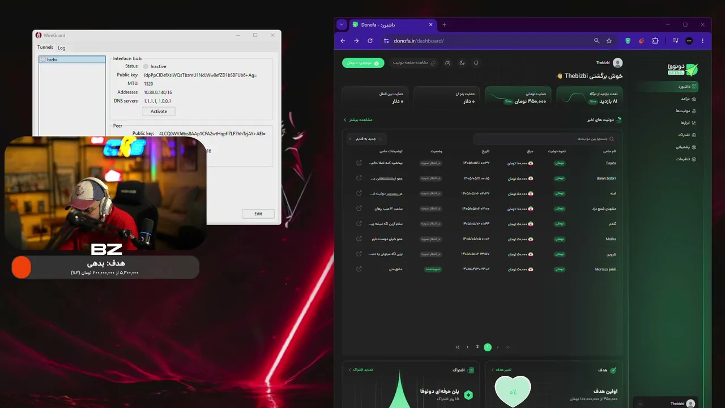Select the bizbi tunnel in WireGuard
Viewport: 725px width, 408px height.
(72, 59)
